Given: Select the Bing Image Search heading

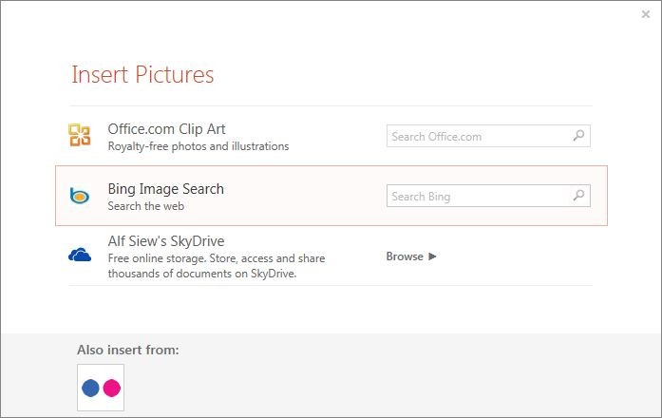Looking at the screenshot, I should point(165,189).
